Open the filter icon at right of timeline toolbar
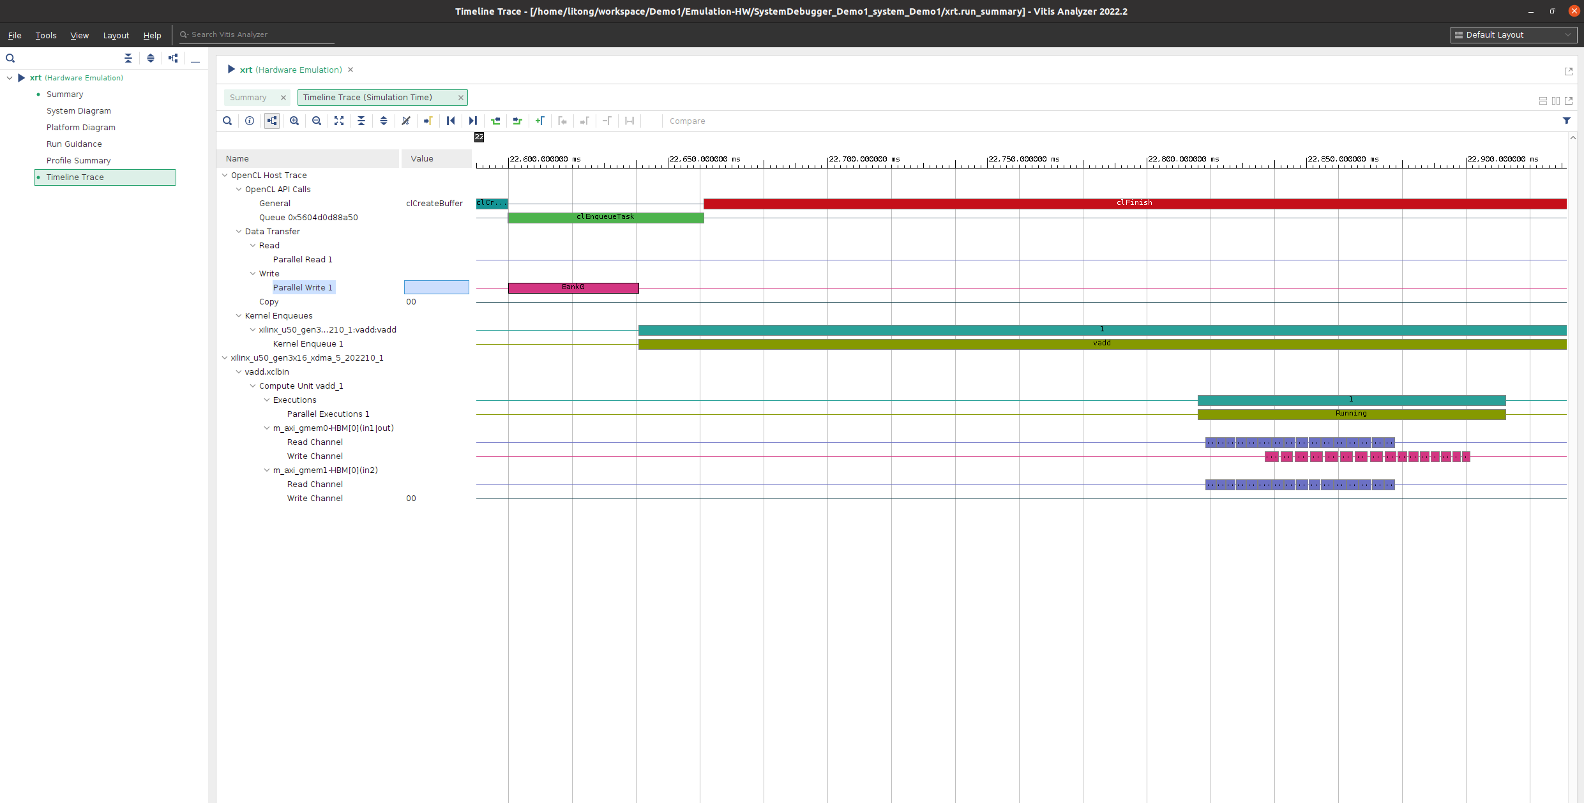Screen dimensions: 1584x803 1566,121
